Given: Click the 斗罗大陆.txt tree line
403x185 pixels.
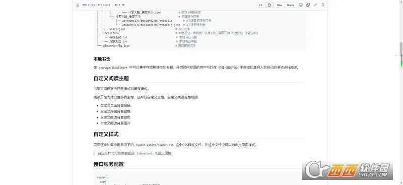Looking at the screenshot, I should pos(118,41).
